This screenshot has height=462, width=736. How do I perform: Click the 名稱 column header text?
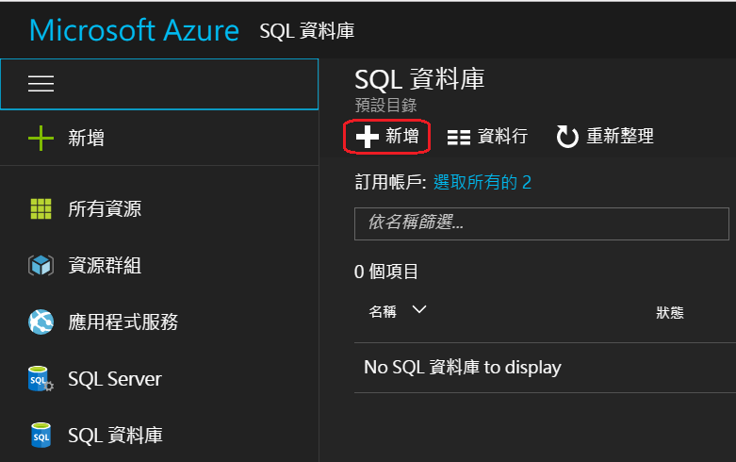[x=383, y=311]
